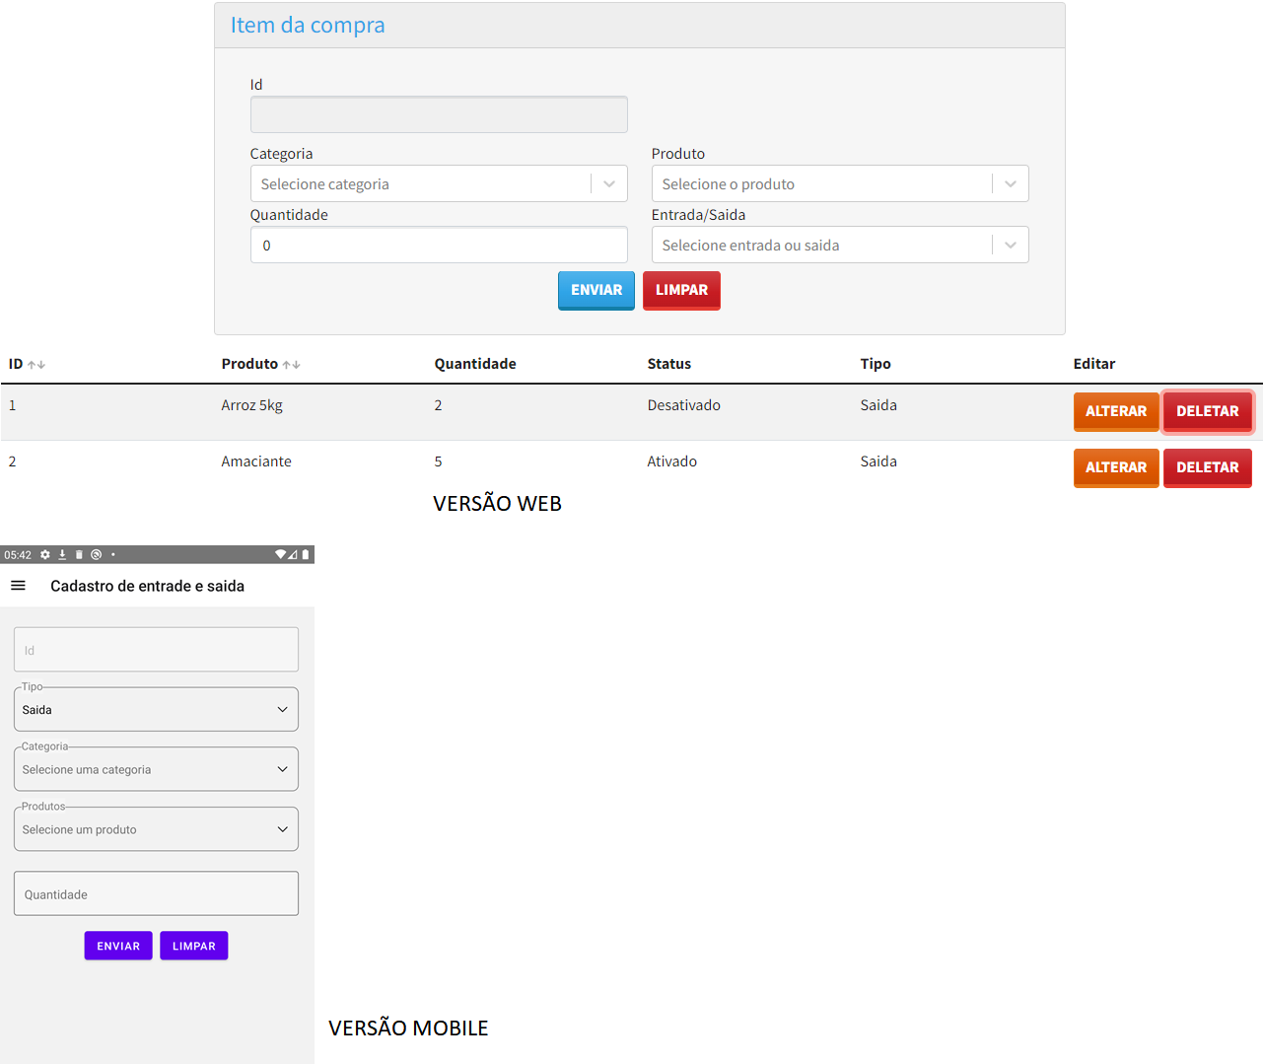1263x1064 pixels.
Task: Click the blue ENVIAR button in web form
Action: coord(596,290)
